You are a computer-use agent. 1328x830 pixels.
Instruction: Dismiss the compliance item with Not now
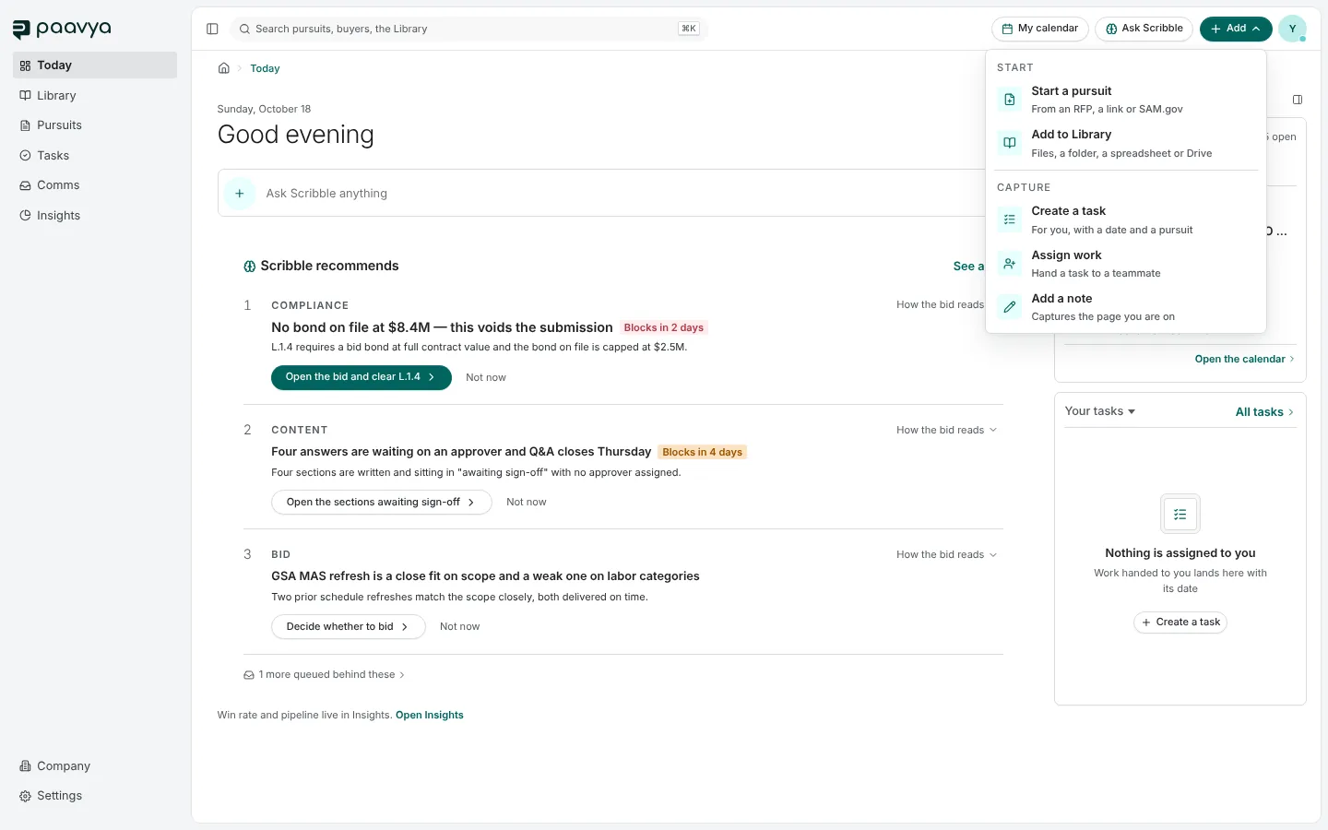(x=486, y=378)
